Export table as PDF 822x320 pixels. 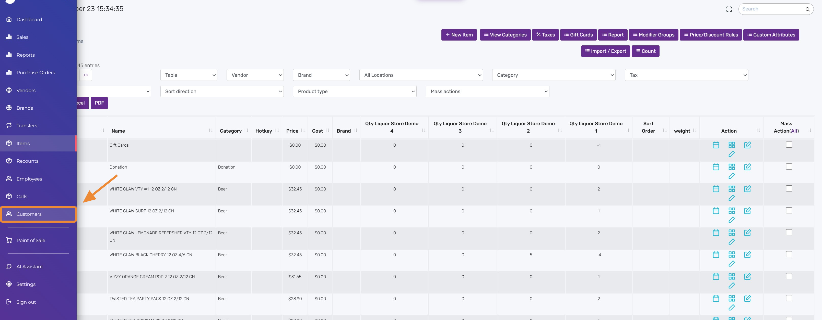point(99,103)
